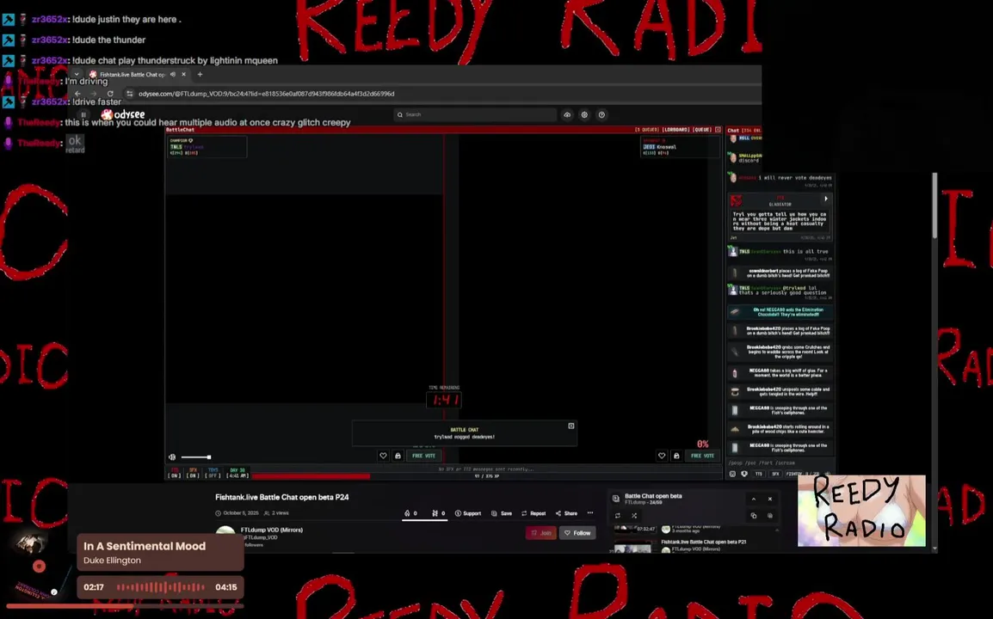Click the playlist copy icon
This screenshot has height=619, width=993.
click(754, 515)
